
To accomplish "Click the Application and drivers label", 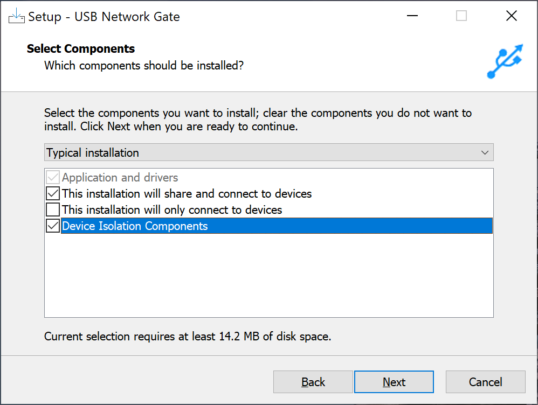I will pyautogui.click(x=120, y=178).
